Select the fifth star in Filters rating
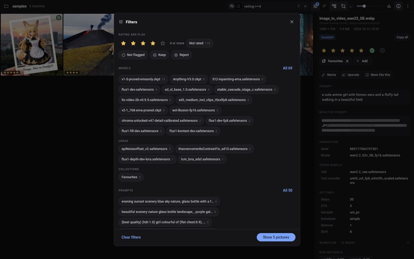 (163, 43)
